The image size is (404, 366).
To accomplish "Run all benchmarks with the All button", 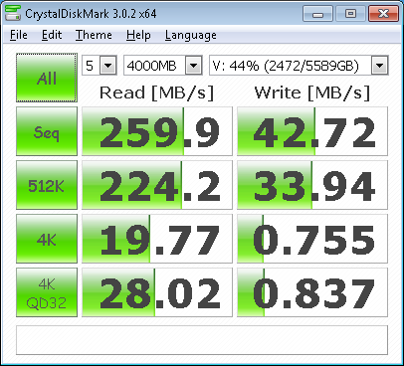I will click(47, 78).
